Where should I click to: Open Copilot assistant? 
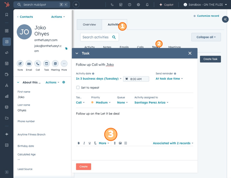tap(166, 5)
